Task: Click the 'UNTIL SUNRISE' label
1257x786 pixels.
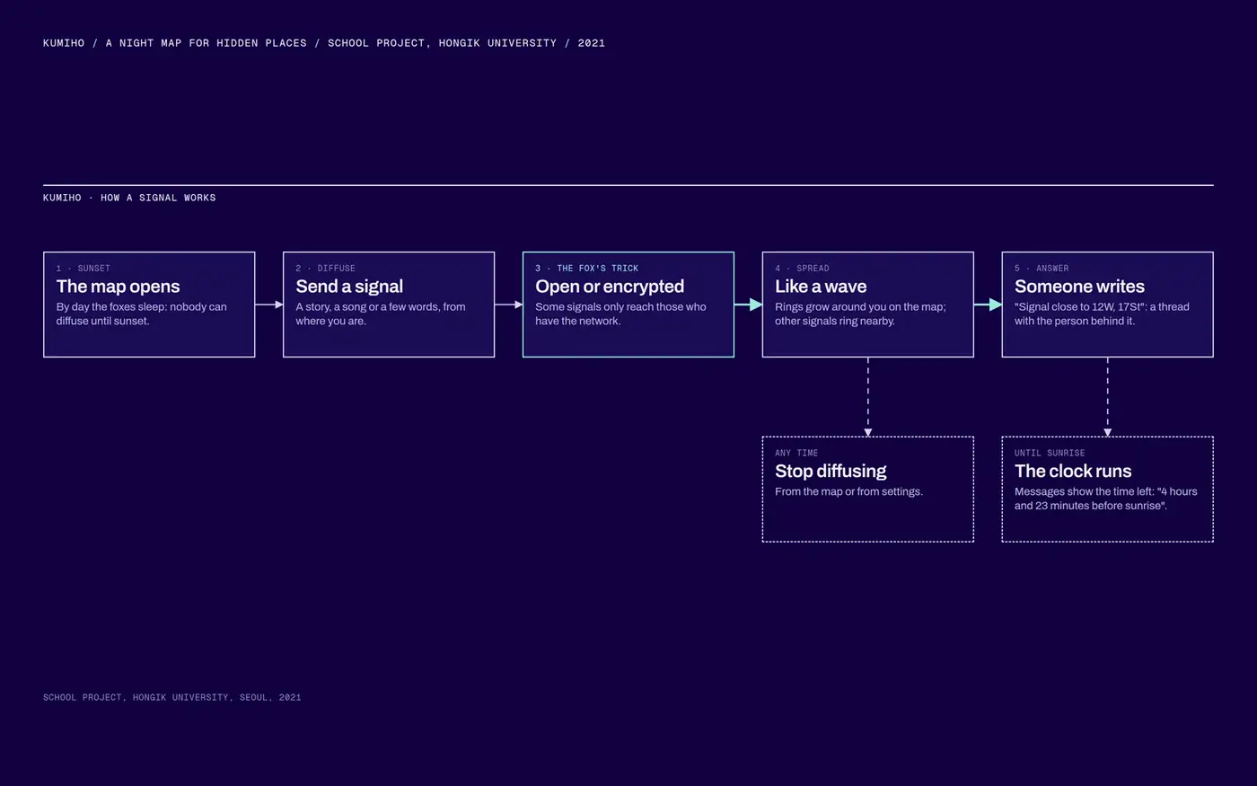Action: pyautogui.click(x=1050, y=454)
